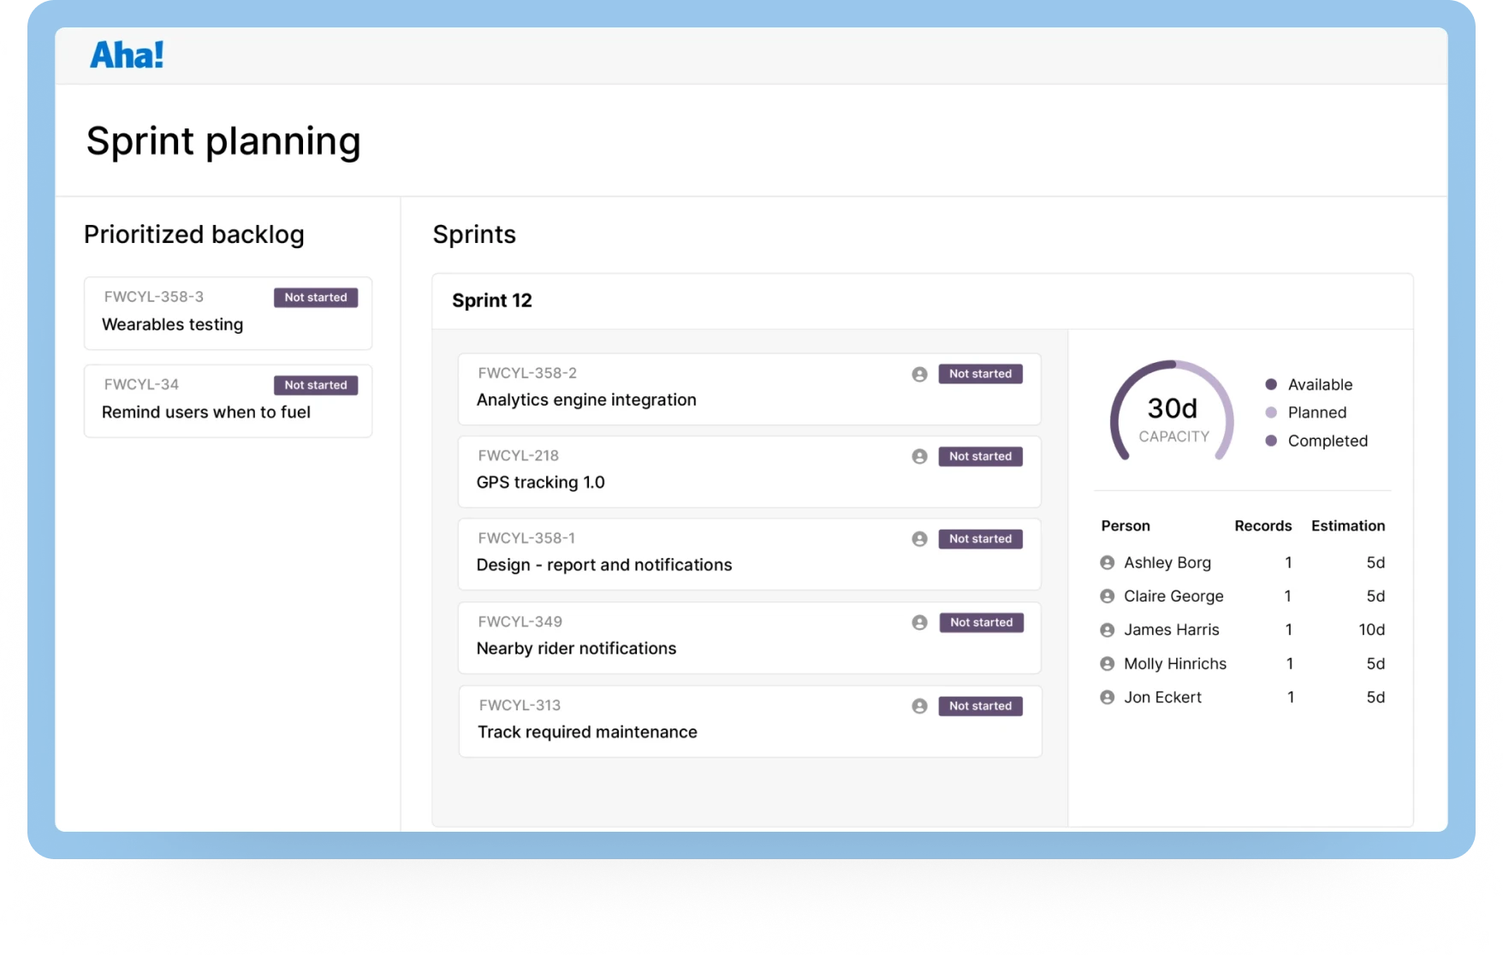Toggle the Available legend indicator
Image resolution: width=1503 pixels, height=955 pixels.
pos(1272,384)
